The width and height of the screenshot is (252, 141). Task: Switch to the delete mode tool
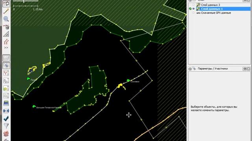(x=6, y=27)
